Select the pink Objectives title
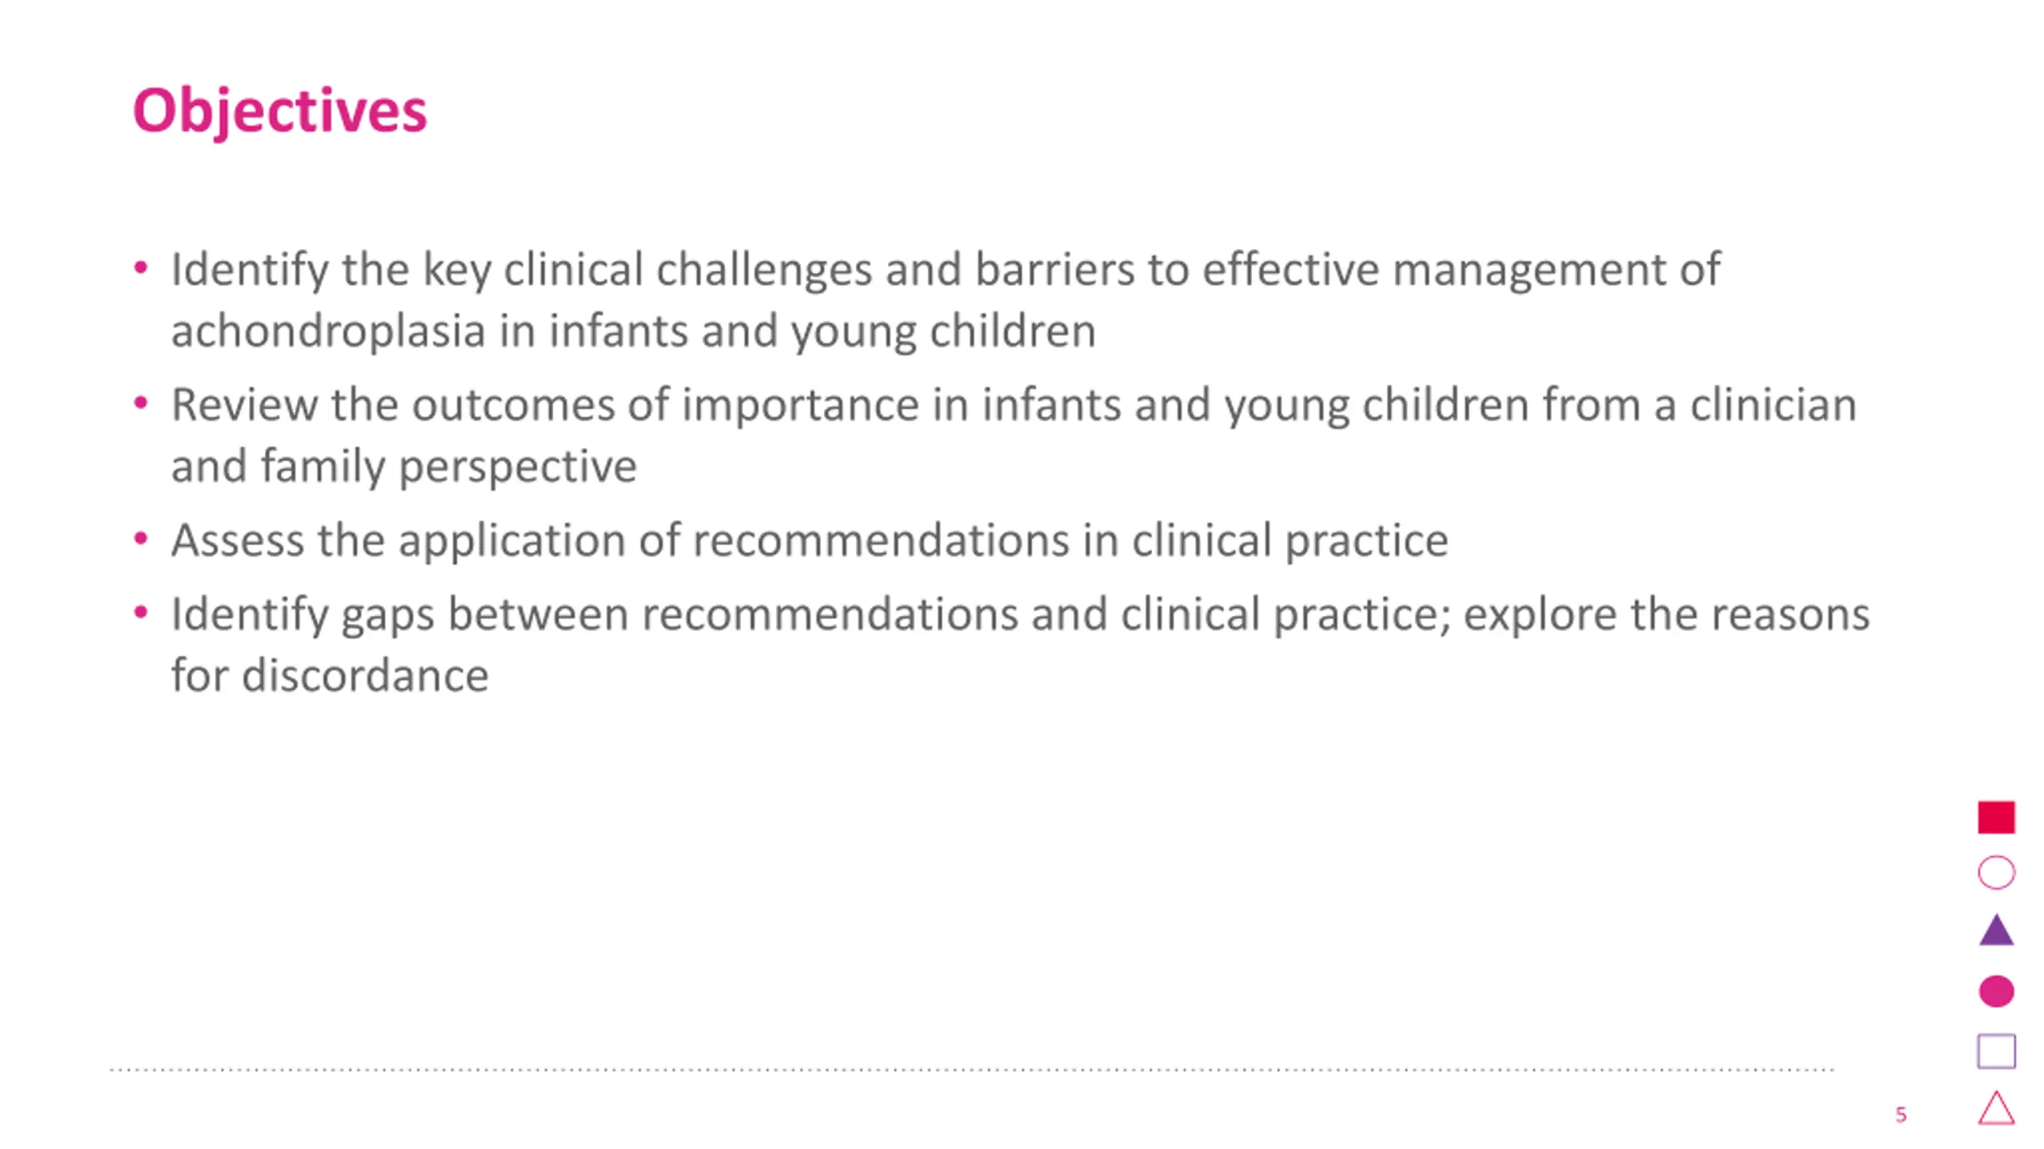 (x=279, y=112)
